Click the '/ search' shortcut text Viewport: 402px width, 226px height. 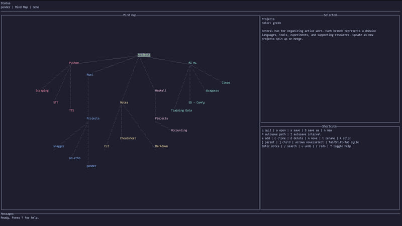pyautogui.click(x=290, y=146)
